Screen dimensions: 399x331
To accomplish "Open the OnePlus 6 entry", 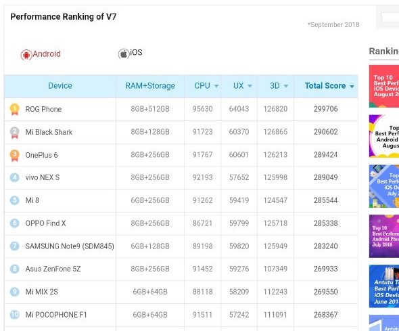I will [41, 155].
